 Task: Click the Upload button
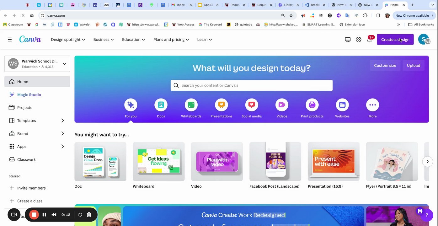click(x=414, y=66)
